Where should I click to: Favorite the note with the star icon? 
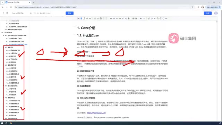31,13
